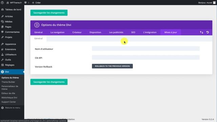Switch to the SEO tab

point(133,32)
